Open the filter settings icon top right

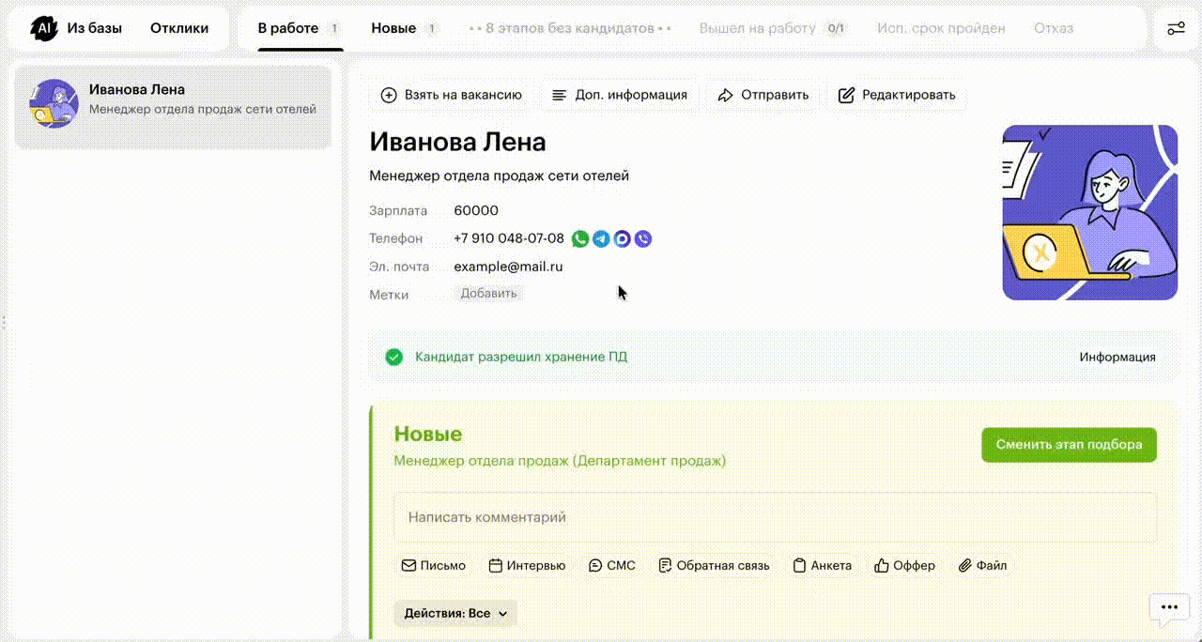(1176, 28)
